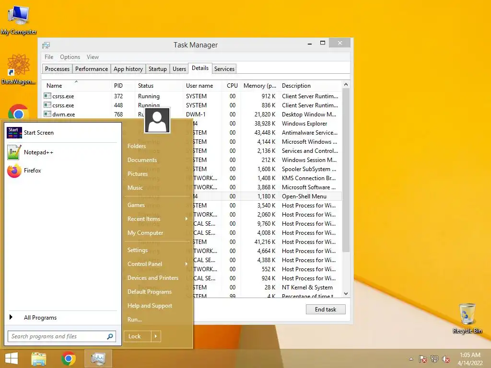Open Help and Support
The width and height of the screenshot is (491, 368).
[x=157, y=306]
